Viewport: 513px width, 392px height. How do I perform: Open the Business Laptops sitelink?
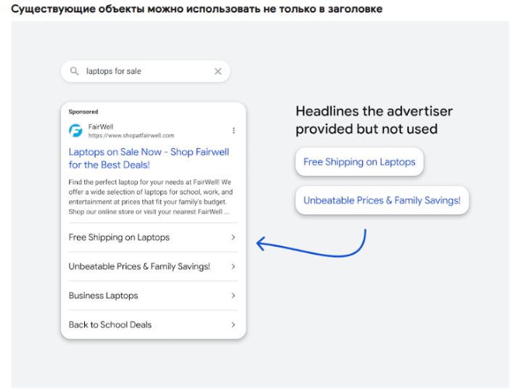153,295
